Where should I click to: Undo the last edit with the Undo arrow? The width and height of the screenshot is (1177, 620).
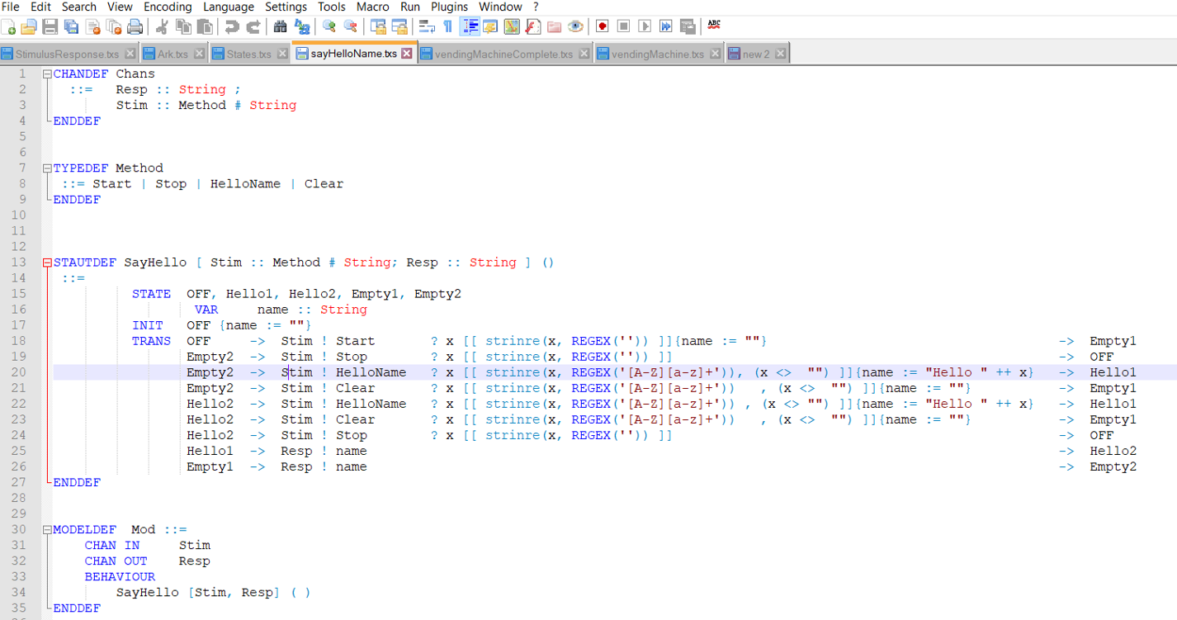[232, 27]
